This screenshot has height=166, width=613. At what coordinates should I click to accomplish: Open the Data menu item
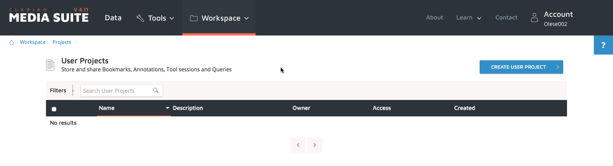(113, 18)
